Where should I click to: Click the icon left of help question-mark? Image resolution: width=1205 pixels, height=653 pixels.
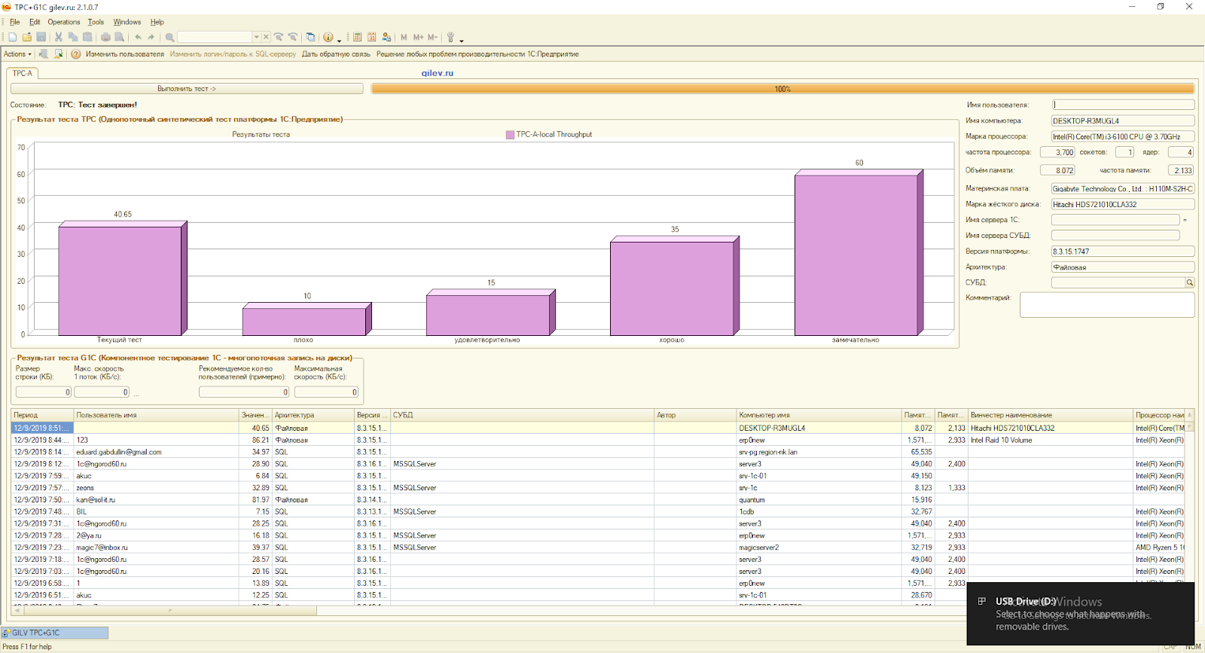[58, 54]
